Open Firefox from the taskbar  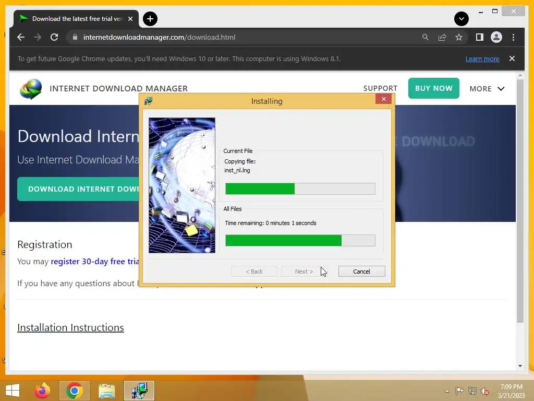tap(42, 391)
